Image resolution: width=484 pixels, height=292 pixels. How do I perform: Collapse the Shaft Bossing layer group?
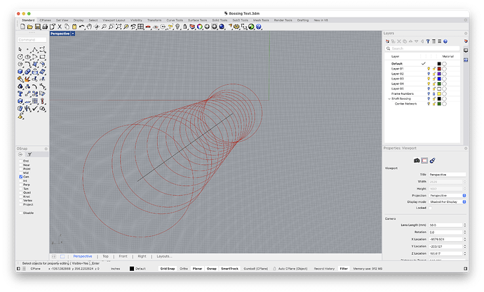click(389, 99)
